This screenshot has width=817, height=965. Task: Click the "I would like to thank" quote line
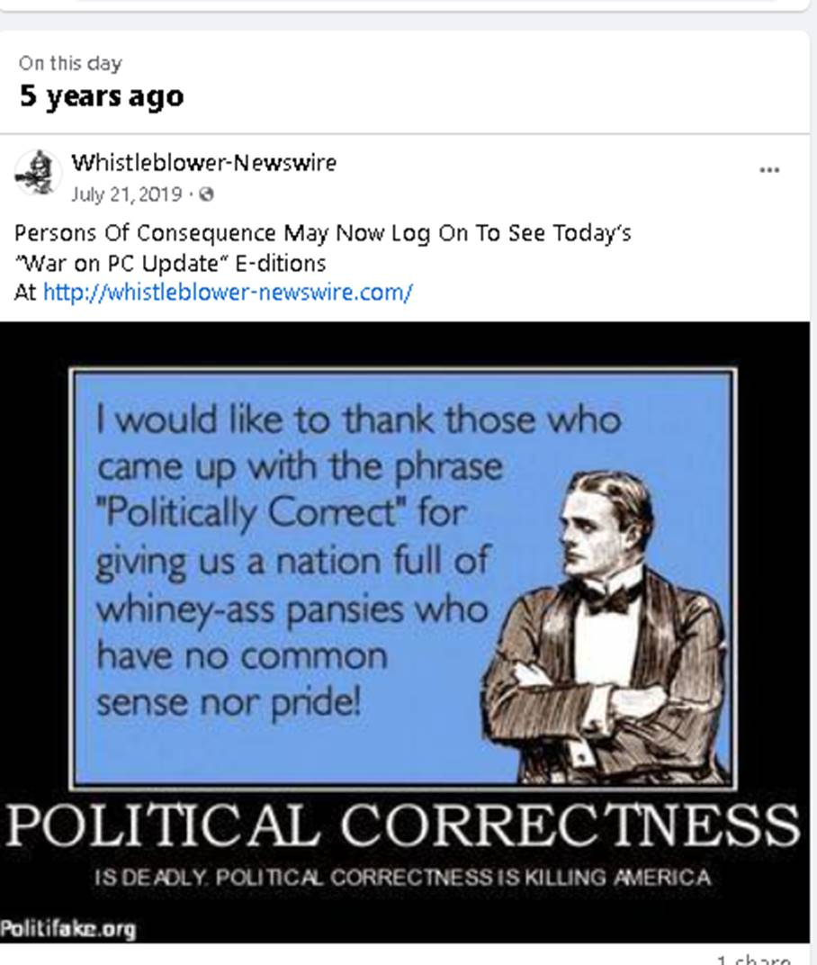358,419
